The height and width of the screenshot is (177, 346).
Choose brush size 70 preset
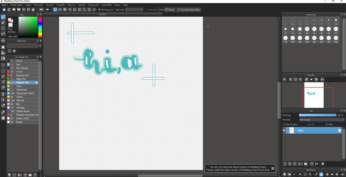[x=336, y=30]
